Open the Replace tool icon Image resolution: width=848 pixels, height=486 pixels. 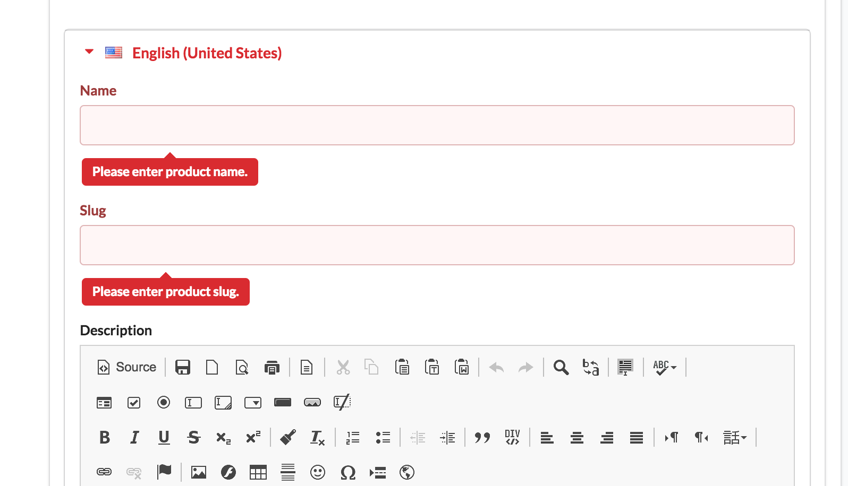[x=591, y=367]
